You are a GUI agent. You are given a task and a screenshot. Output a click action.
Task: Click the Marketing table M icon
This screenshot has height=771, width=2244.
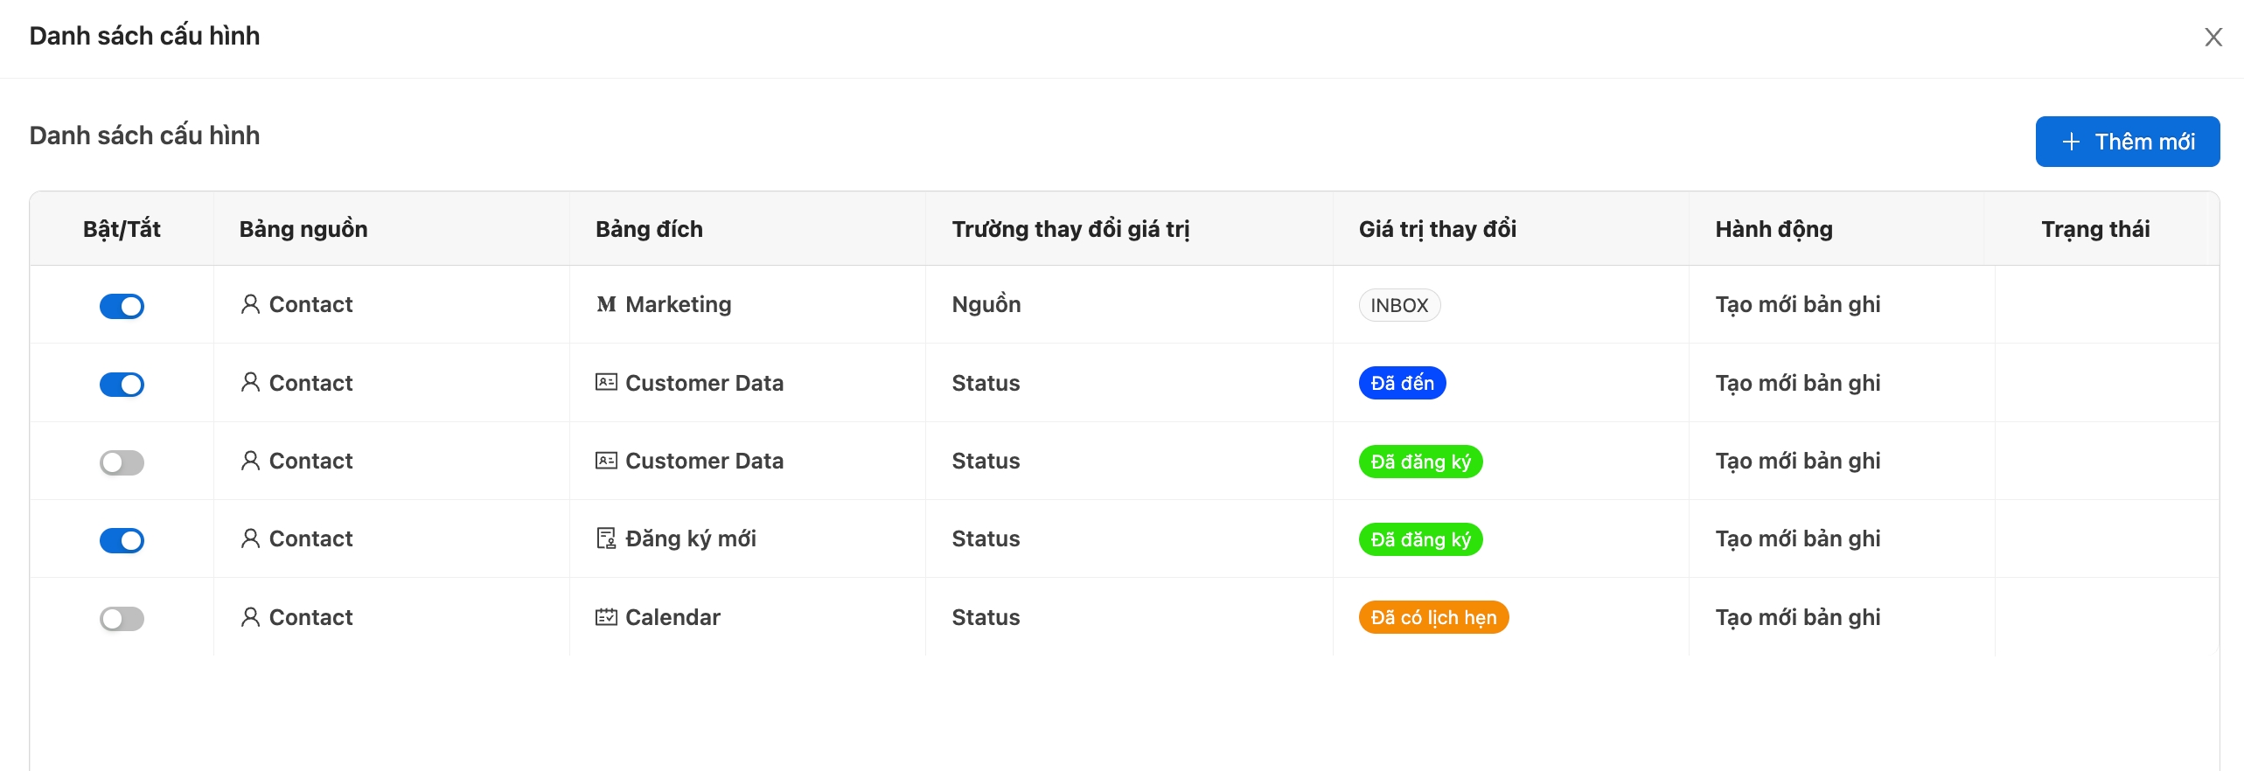click(606, 304)
